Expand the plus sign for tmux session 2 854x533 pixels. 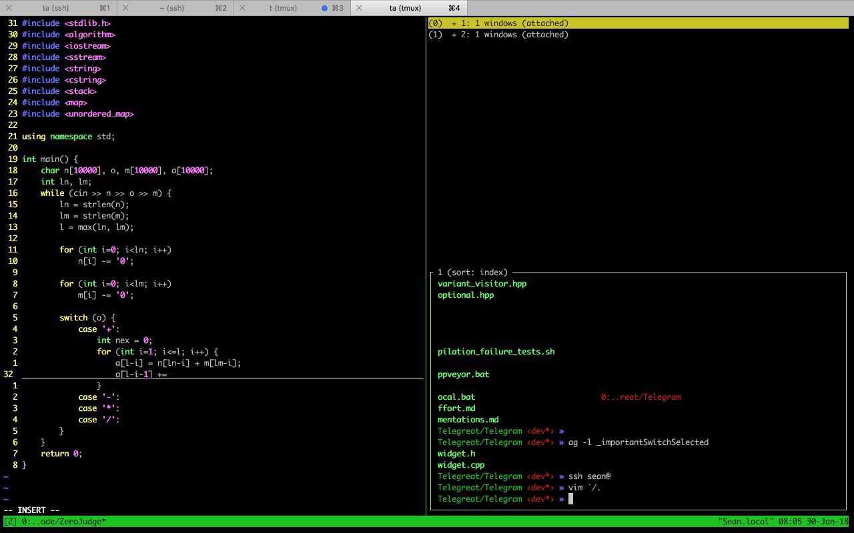coord(454,35)
